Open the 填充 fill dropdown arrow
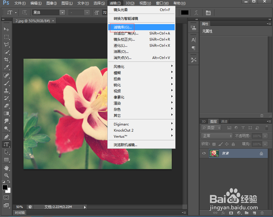This screenshot has width=273, height=217. pyautogui.click(x=265, y=144)
